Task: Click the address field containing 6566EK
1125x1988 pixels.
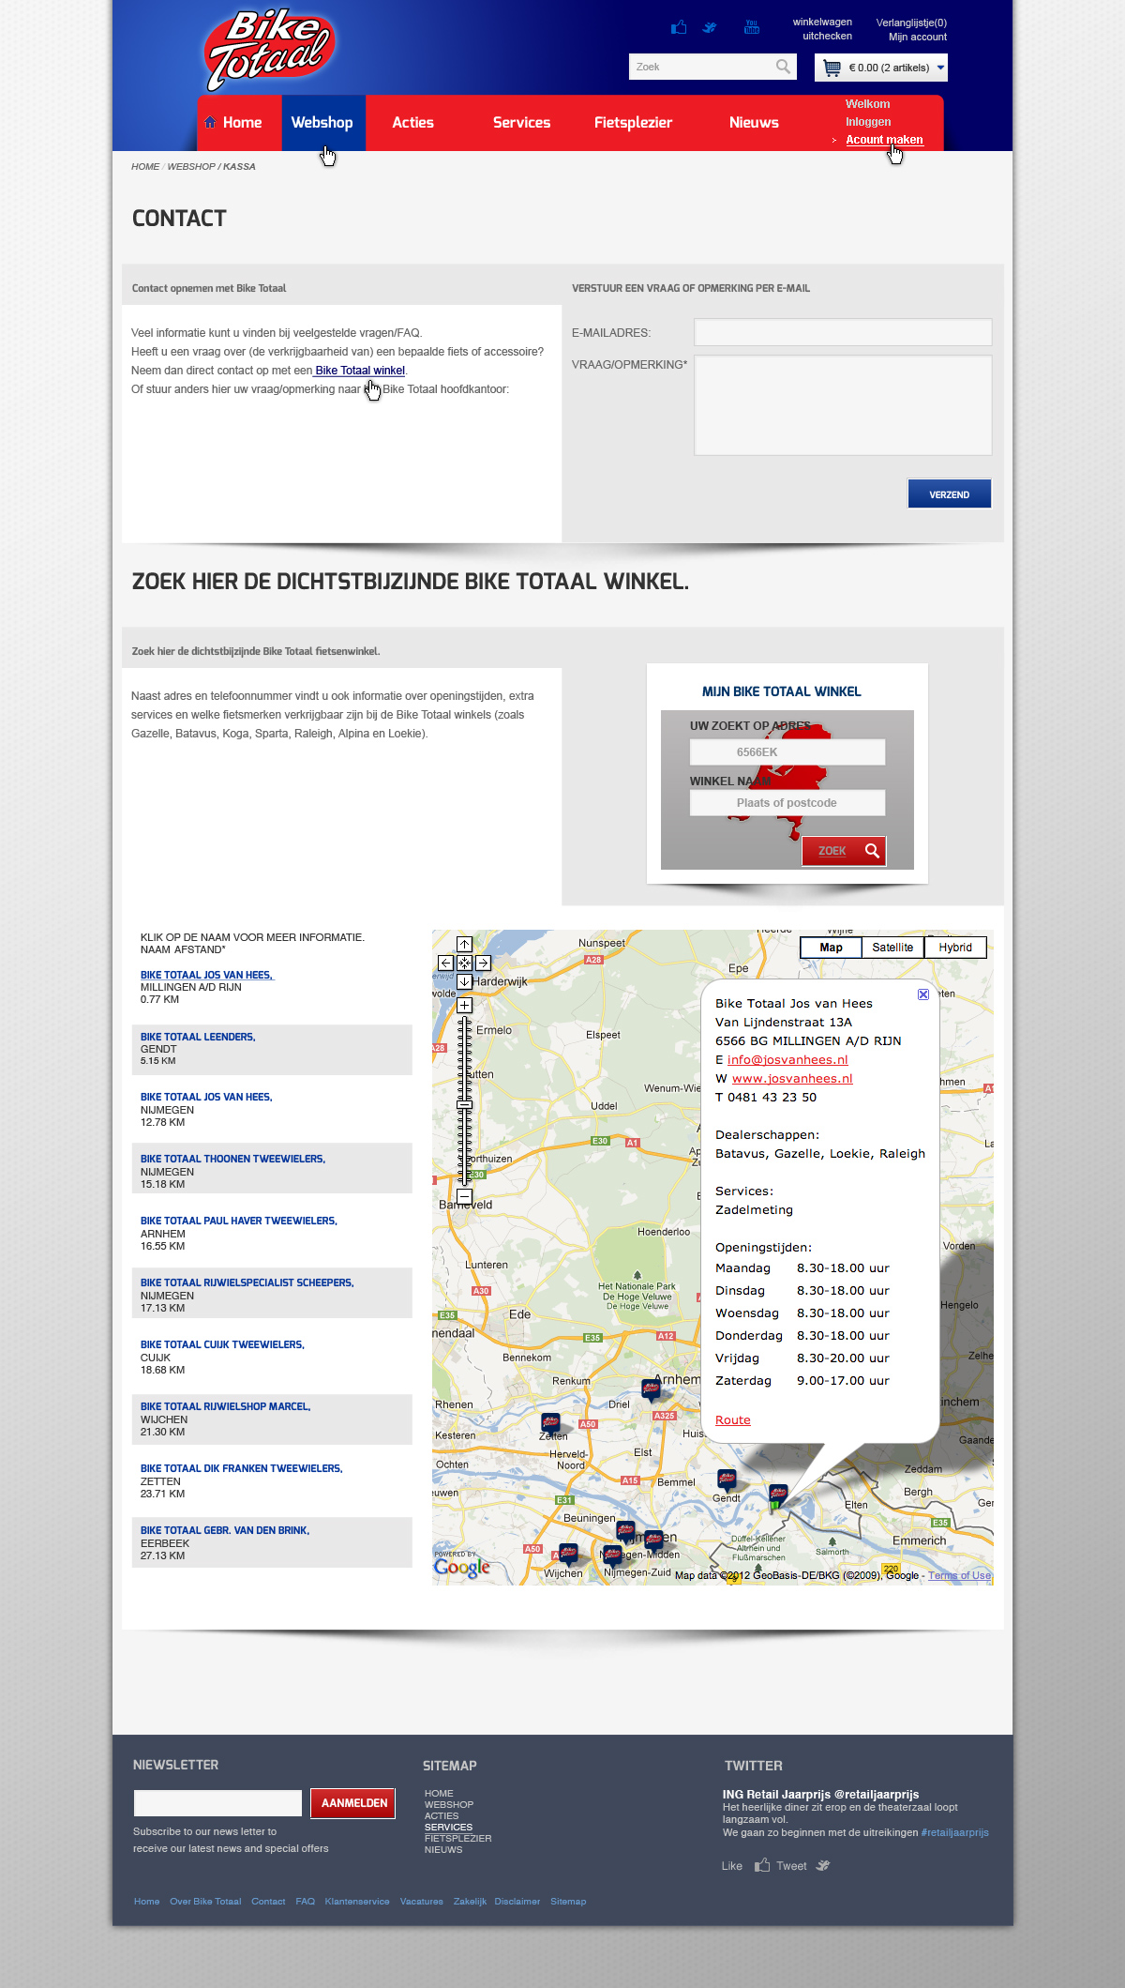Action: (787, 752)
